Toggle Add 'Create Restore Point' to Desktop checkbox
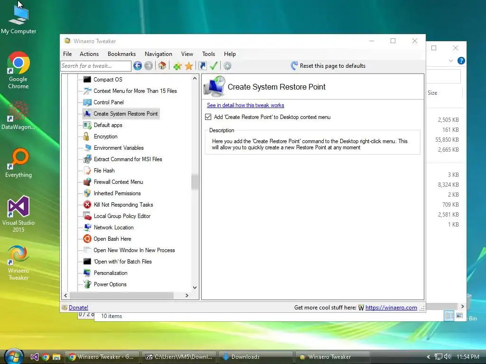 point(208,117)
